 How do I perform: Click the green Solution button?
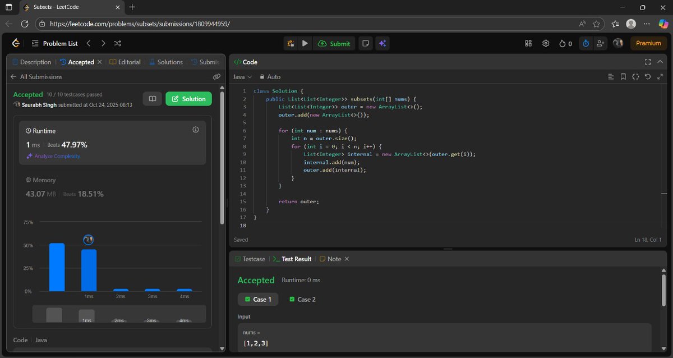188,99
